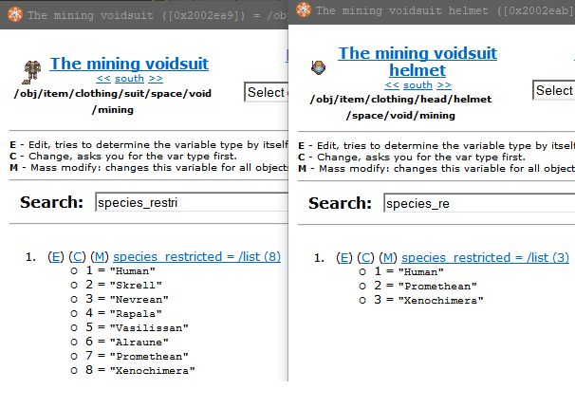Open 'species_restricted = /list (8)' link
This screenshot has width=575, height=408.
click(x=197, y=256)
